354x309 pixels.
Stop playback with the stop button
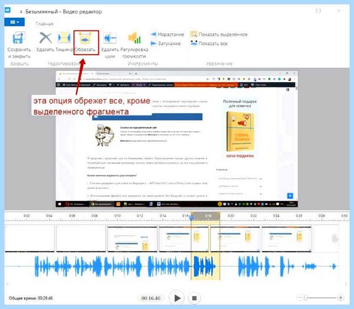pos(194,298)
